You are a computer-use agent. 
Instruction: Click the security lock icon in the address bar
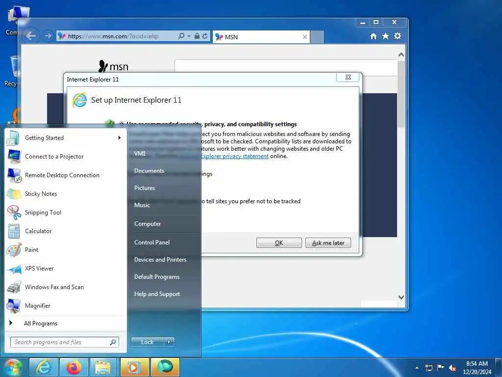197,36
